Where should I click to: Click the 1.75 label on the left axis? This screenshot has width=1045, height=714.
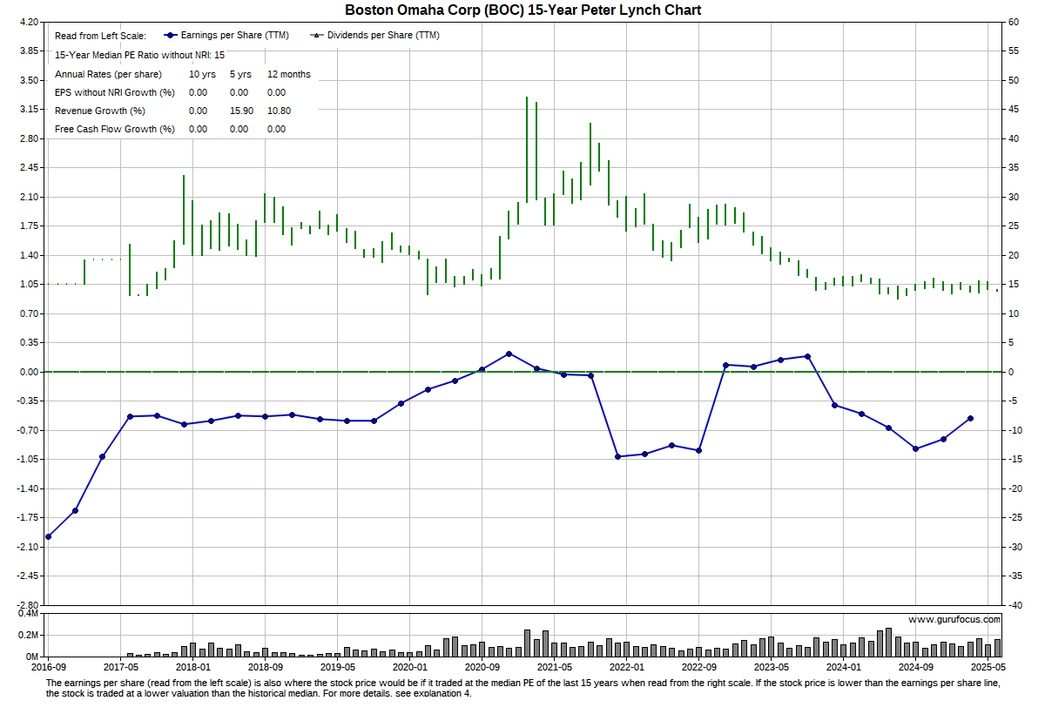pos(28,226)
